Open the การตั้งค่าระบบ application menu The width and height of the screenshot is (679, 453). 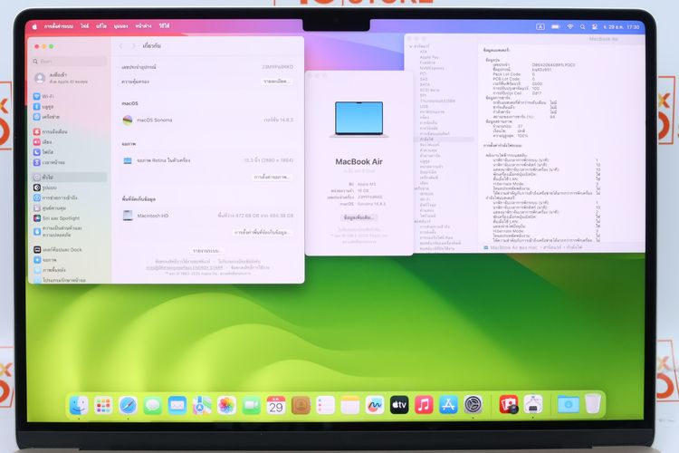click(59, 26)
